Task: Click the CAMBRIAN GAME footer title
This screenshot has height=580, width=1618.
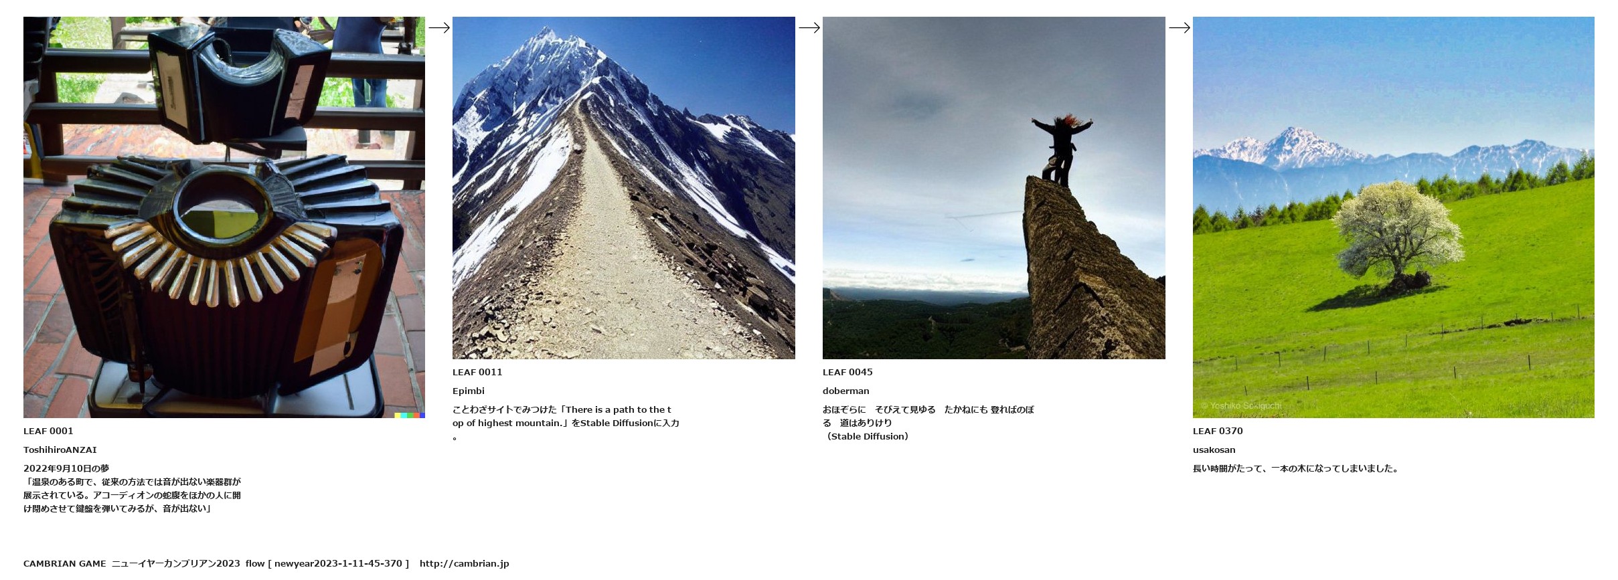Action: 65,563
